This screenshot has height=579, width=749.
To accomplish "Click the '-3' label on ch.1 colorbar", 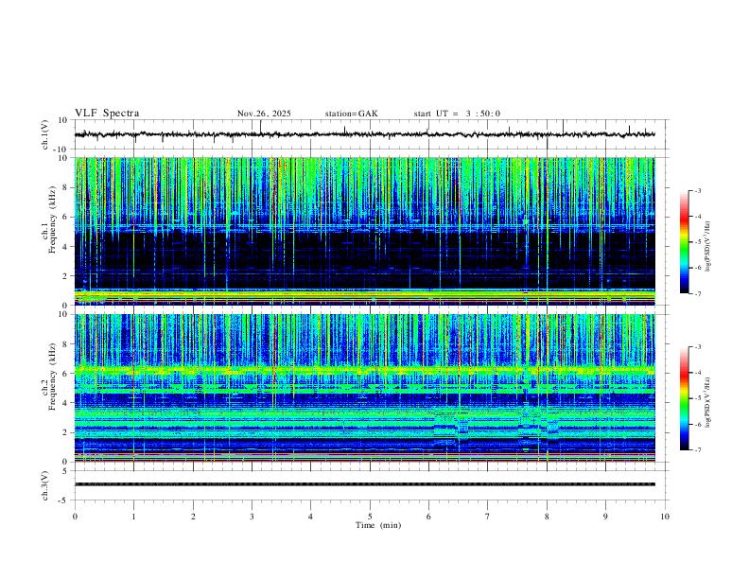I will click(x=697, y=190).
